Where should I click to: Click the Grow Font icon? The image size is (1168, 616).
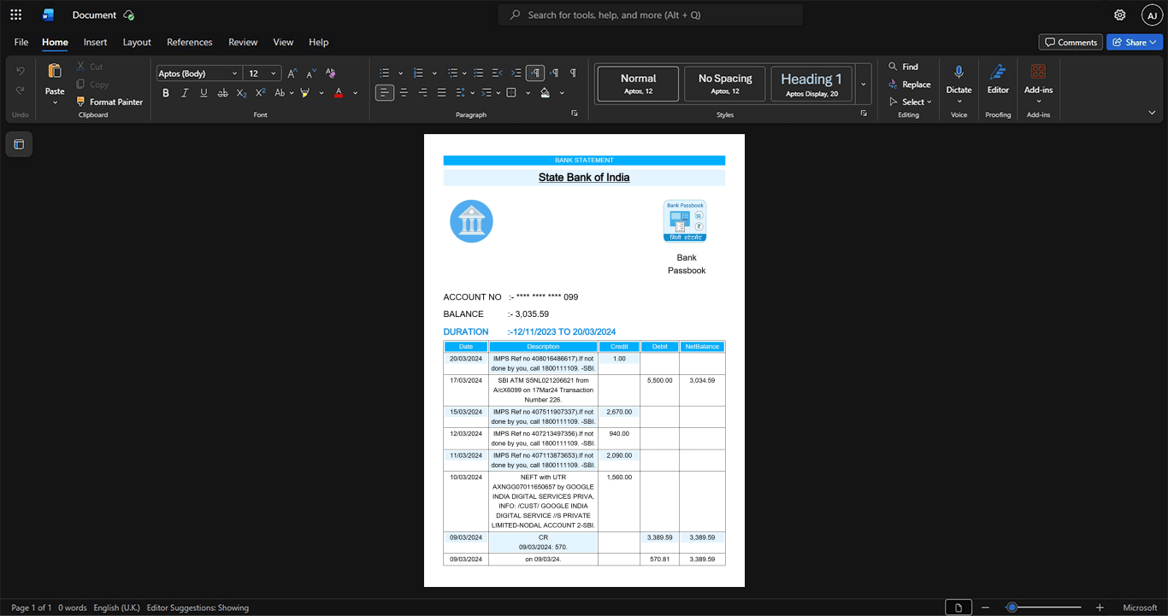(x=292, y=73)
